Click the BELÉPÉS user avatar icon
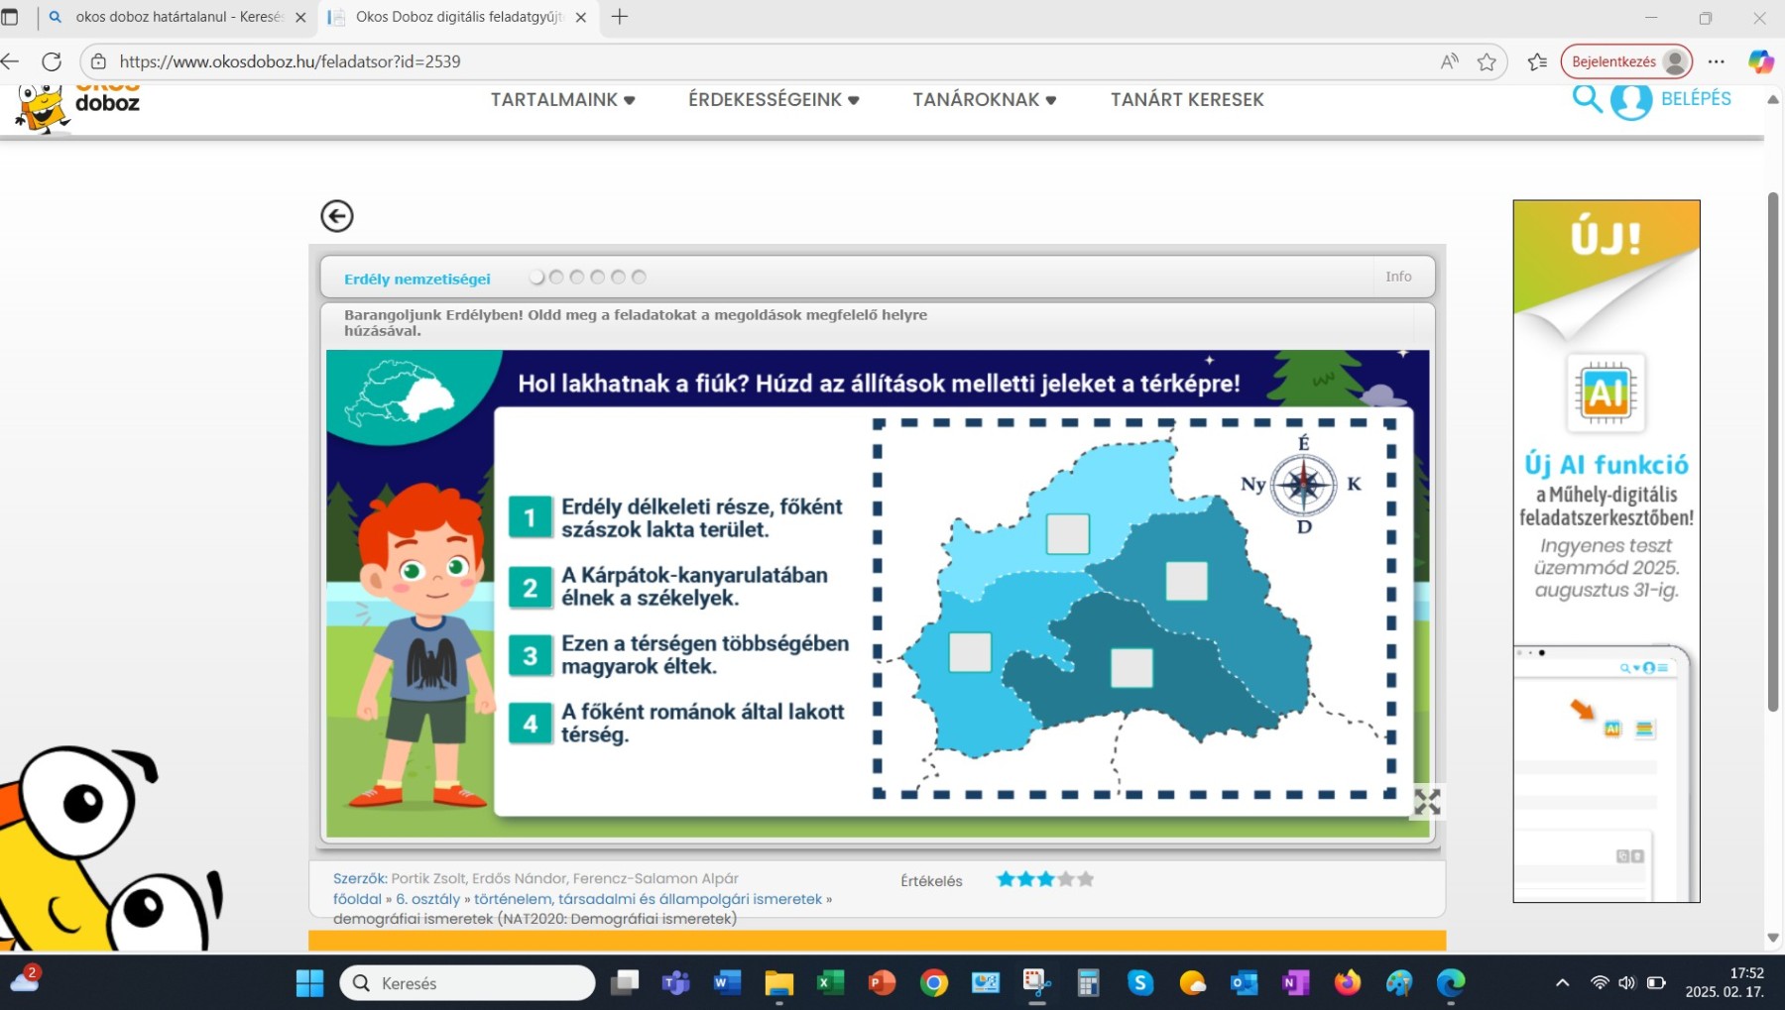This screenshot has width=1785, height=1010. [x=1631, y=100]
